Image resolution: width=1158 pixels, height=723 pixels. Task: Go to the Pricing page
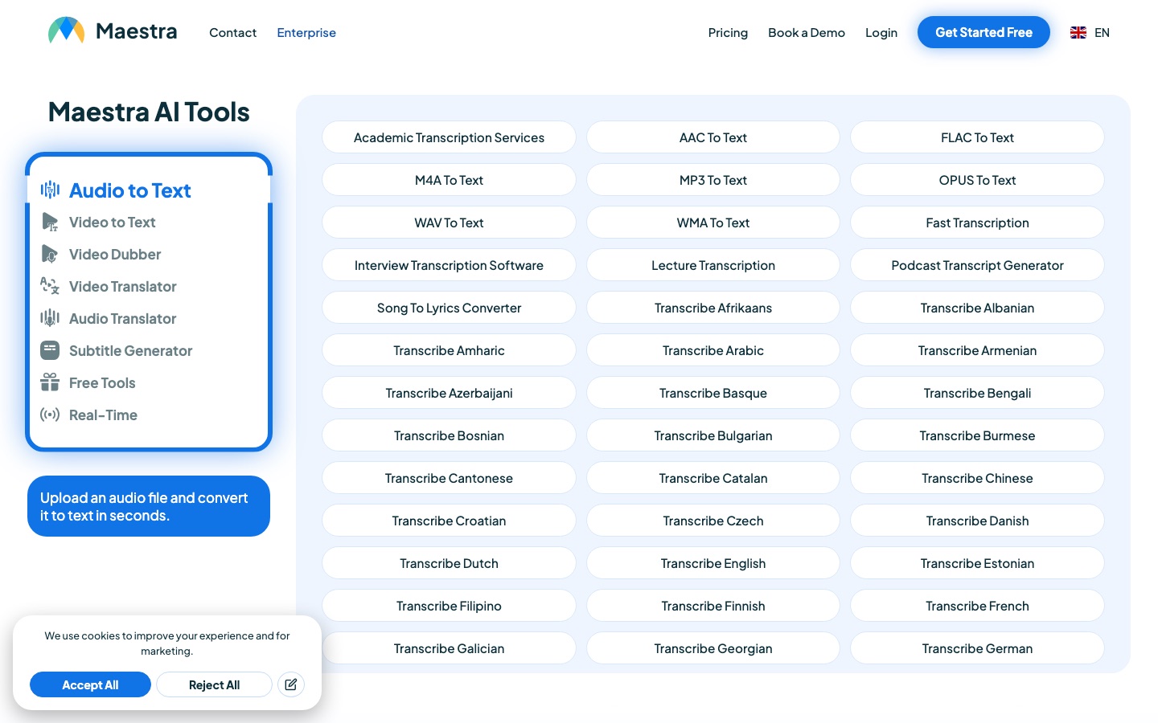click(728, 32)
